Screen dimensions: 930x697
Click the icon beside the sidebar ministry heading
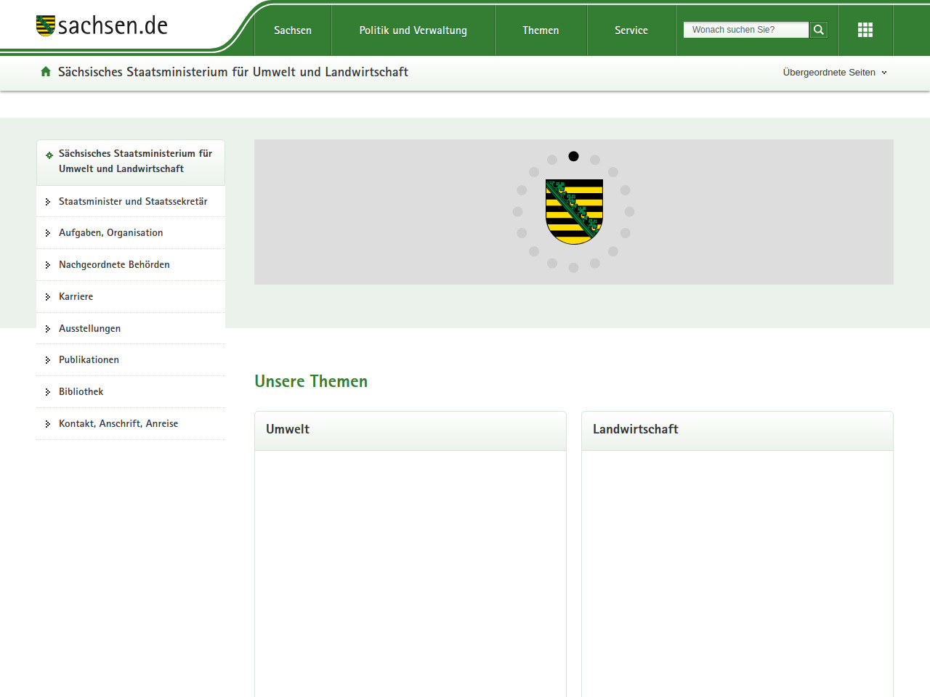point(49,155)
